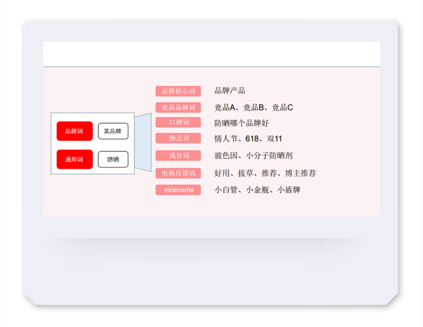Select the text 好用、拔草、推荐、博主推荐
The width and height of the screenshot is (423, 327).
click(x=265, y=173)
